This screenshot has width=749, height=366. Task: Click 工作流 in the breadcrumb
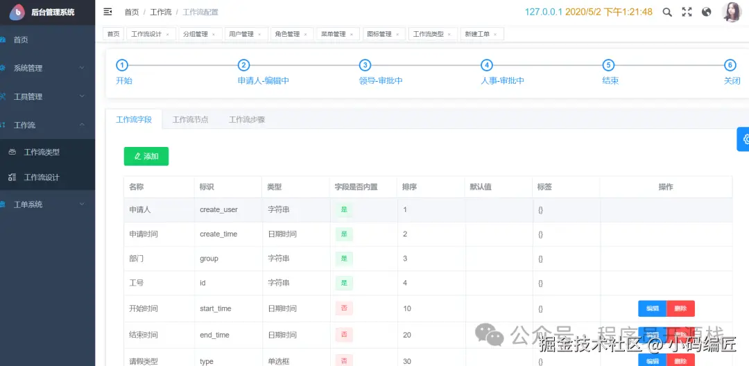pos(160,12)
